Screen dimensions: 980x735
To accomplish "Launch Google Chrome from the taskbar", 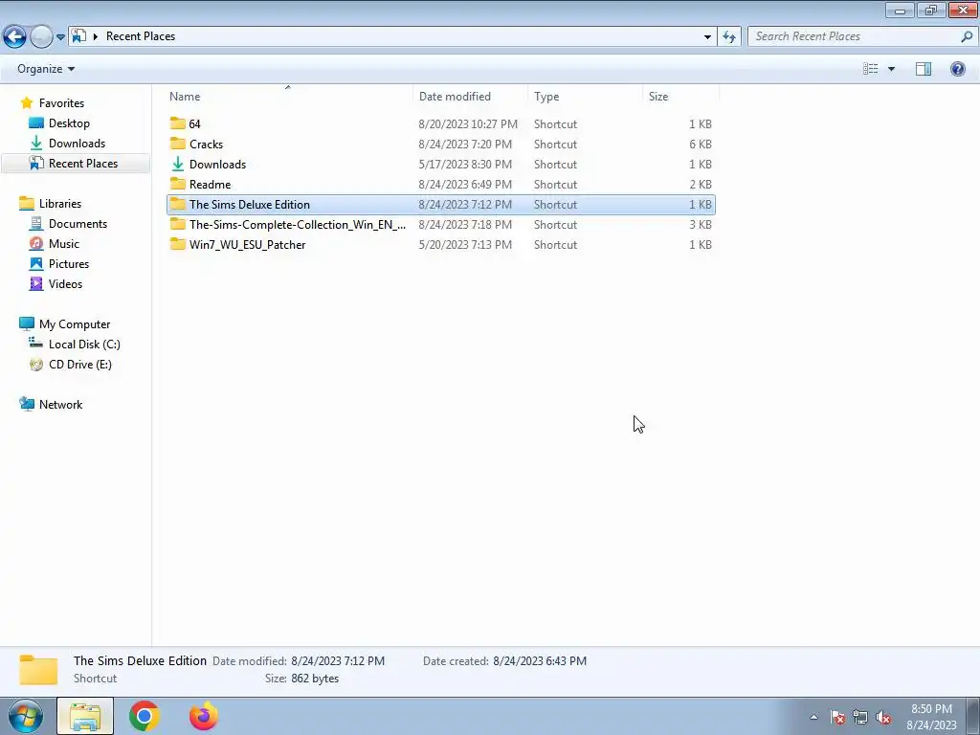I will coord(145,716).
